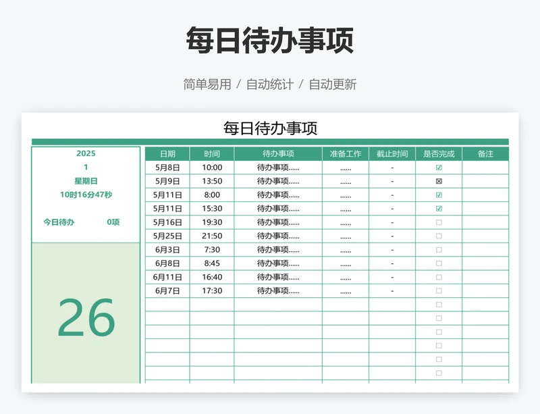Click the large number 26 in left panel
The image size is (540, 414).
click(x=86, y=318)
